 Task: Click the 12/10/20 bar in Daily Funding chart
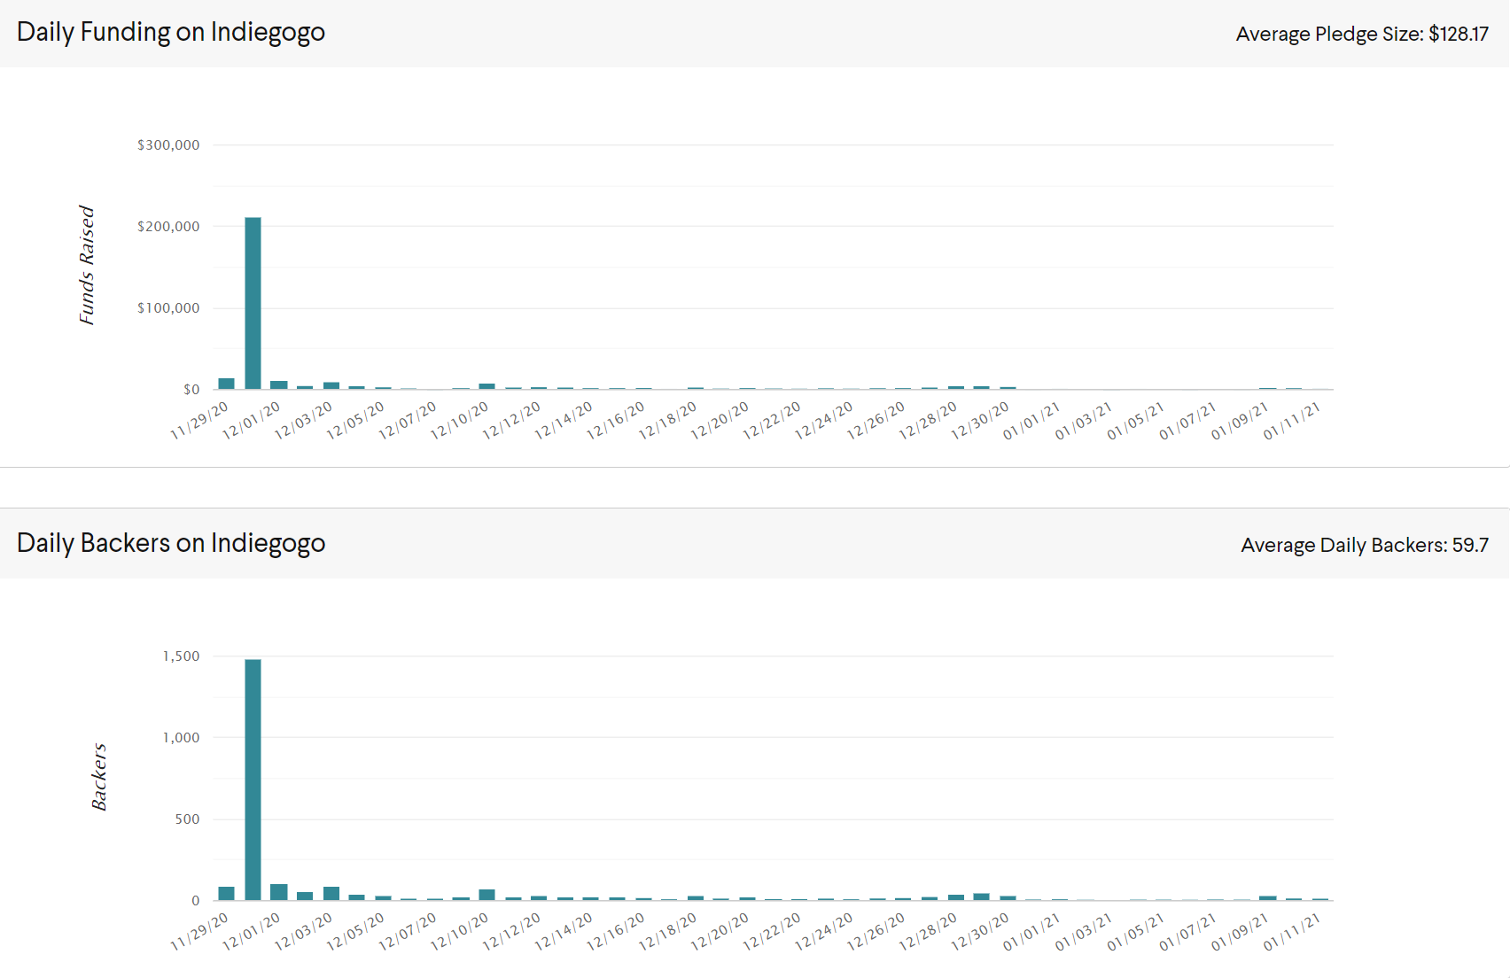pos(486,386)
